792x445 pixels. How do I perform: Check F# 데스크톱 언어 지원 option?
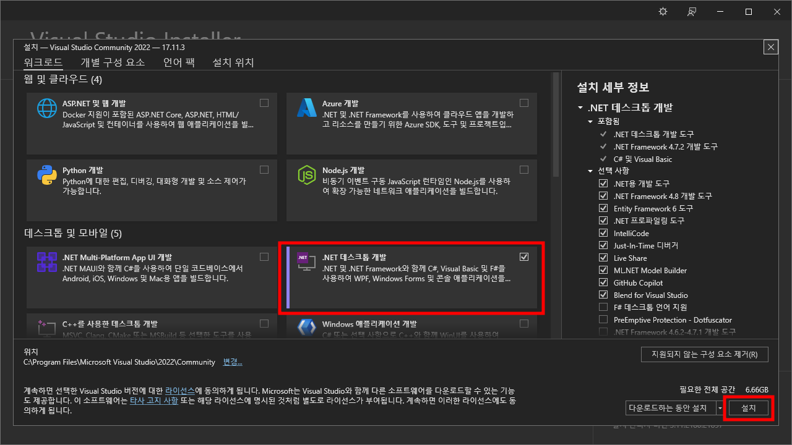[x=603, y=307]
